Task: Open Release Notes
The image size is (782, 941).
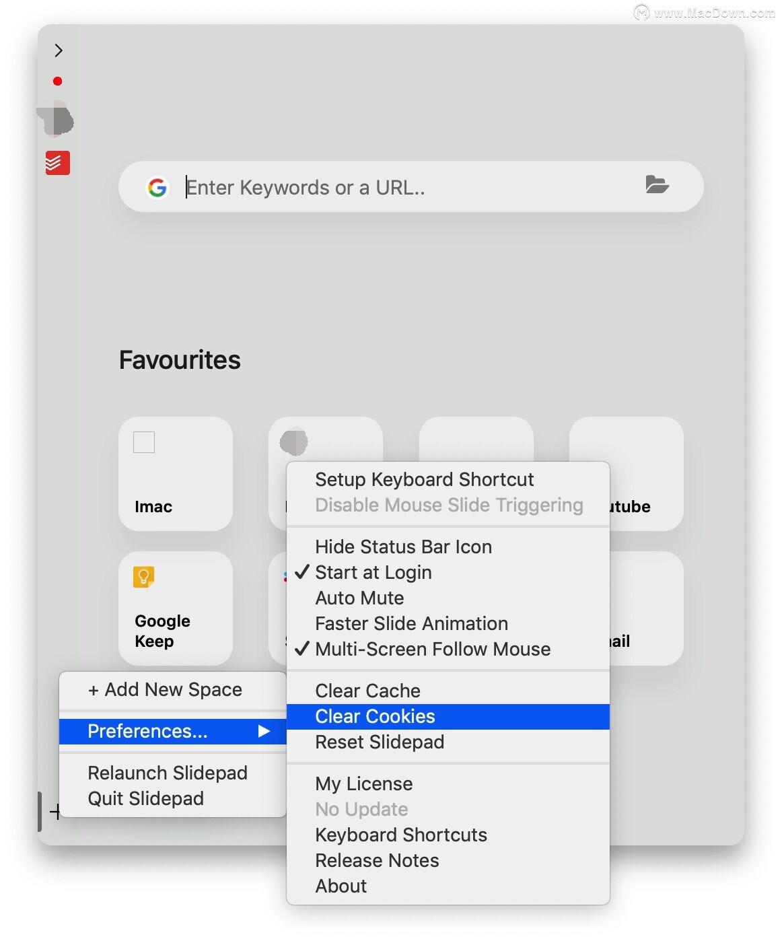Action: click(448, 860)
